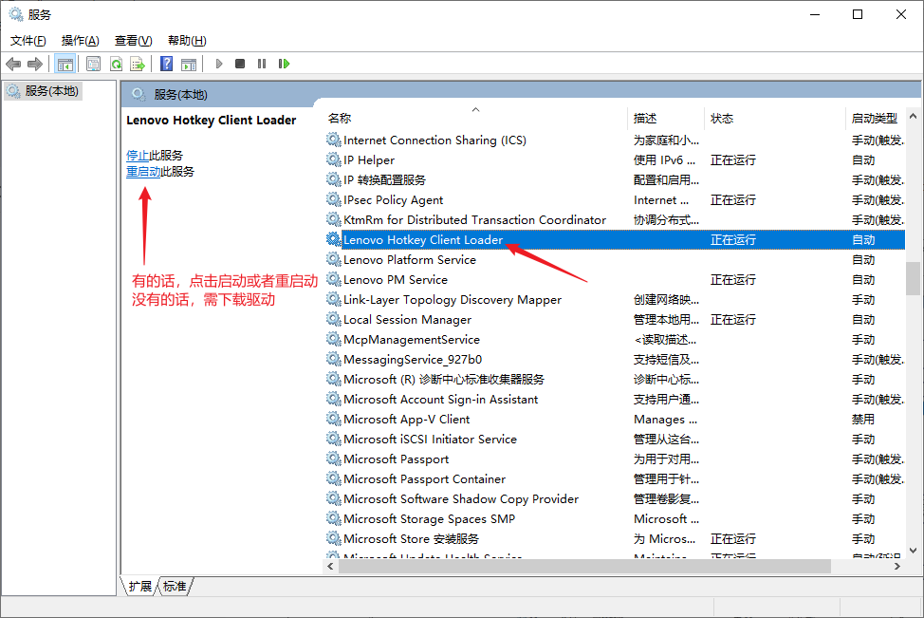Screen dimensions: 924x618
Task: Click gear icon next to Microsoft Store 安装服务
Action: (x=334, y=539)
